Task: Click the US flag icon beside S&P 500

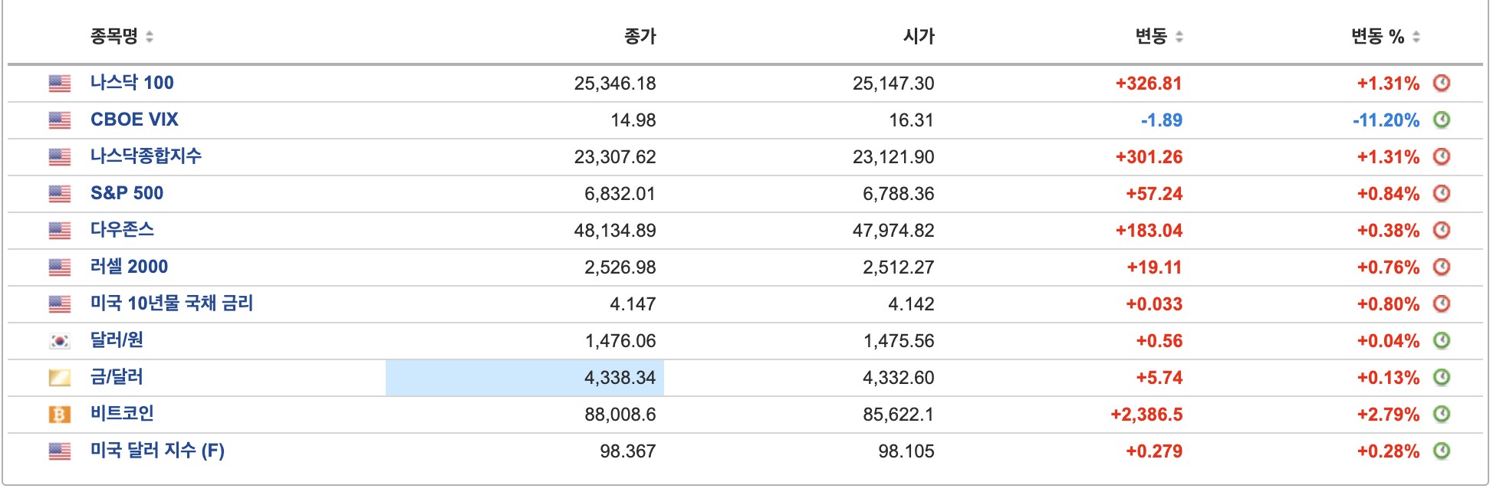Action: tap(60, 194)
